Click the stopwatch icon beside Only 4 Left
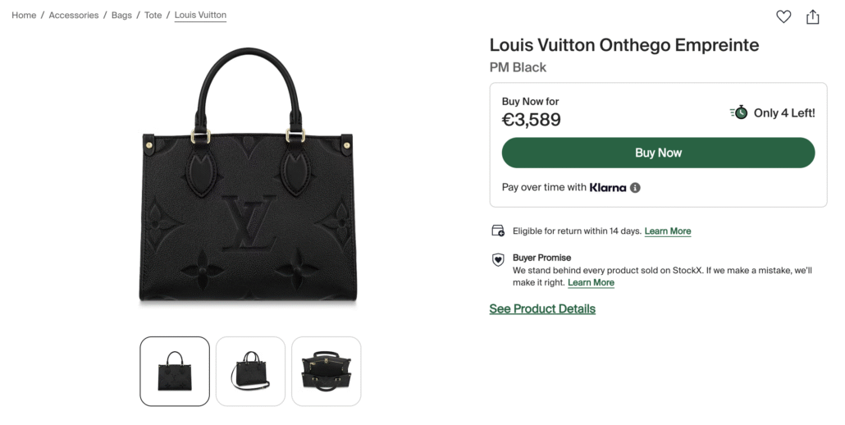 coord(739,112)
